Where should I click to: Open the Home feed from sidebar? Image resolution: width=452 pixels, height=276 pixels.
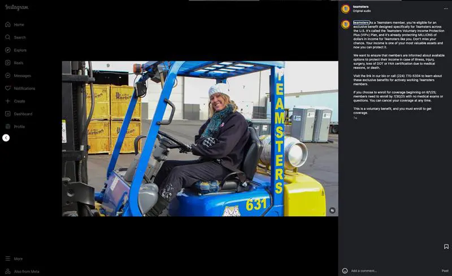[8, 25]
